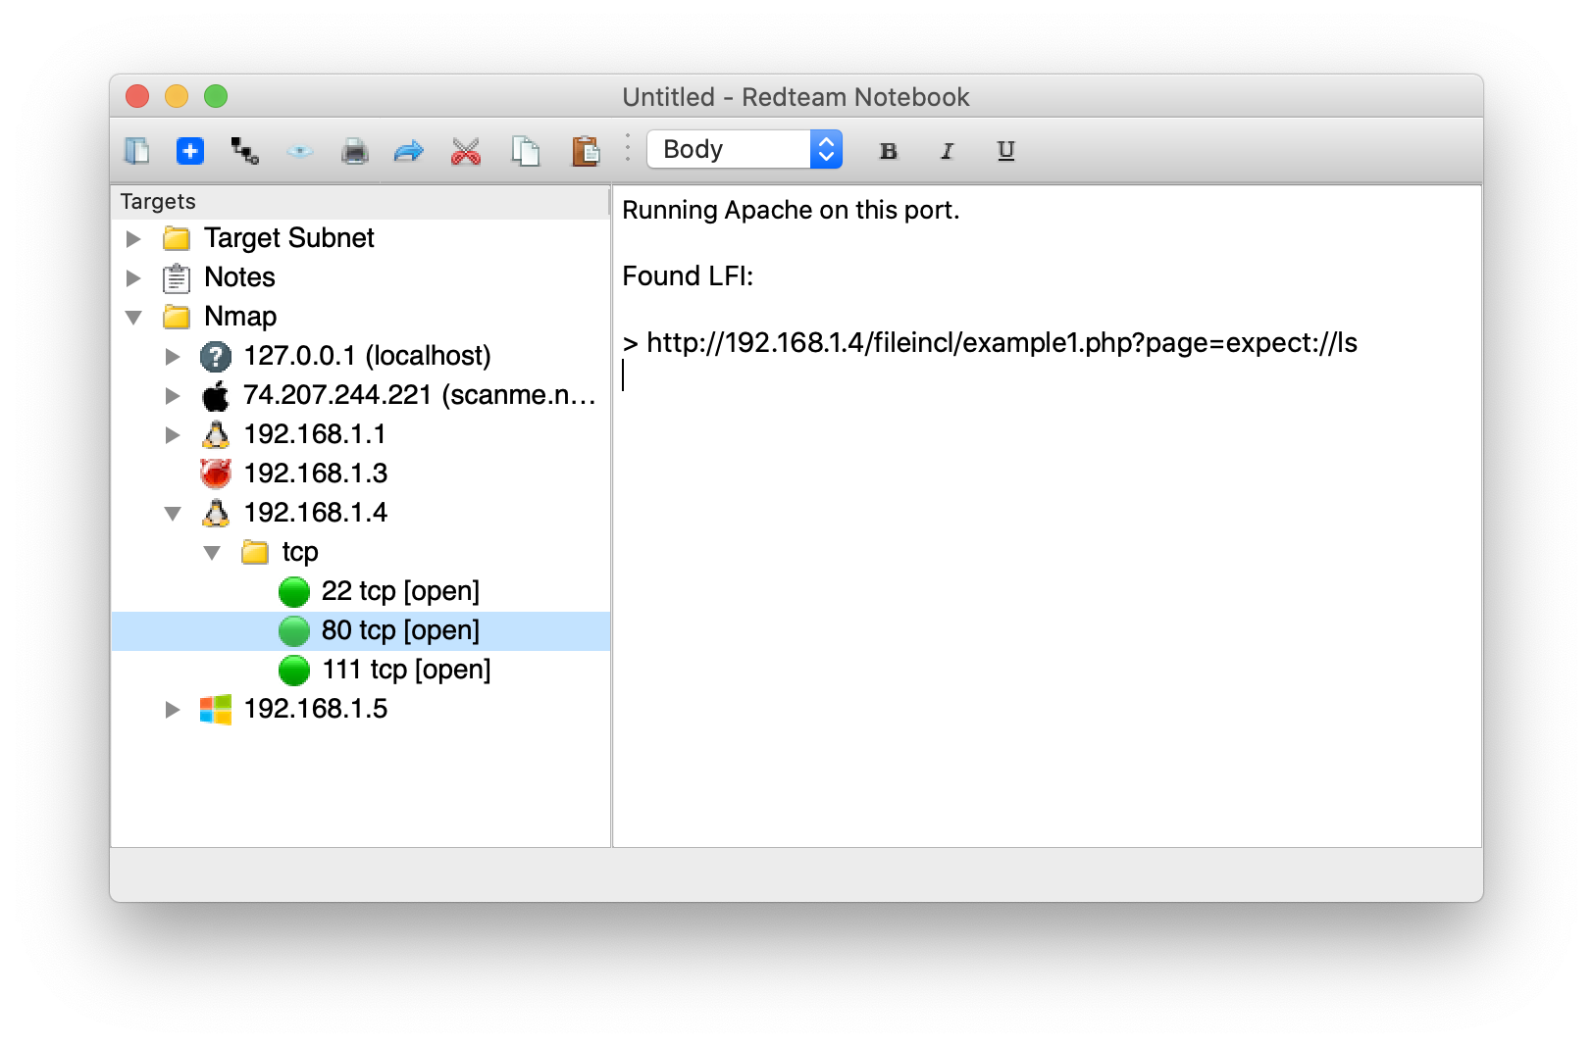Expand the 74.207.244.221 scanme host

(x=173, y=395)
